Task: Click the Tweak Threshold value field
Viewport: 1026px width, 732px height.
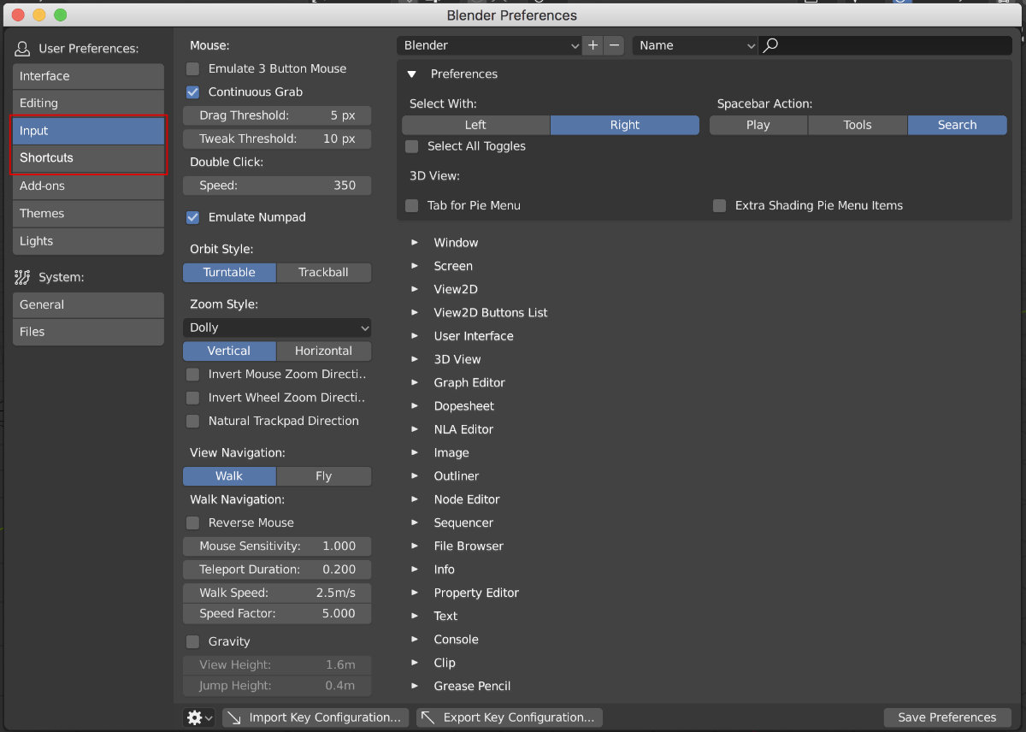Action: 277,139
